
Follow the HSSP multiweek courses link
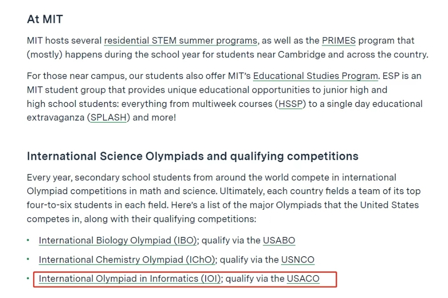[x=290, y=104]
